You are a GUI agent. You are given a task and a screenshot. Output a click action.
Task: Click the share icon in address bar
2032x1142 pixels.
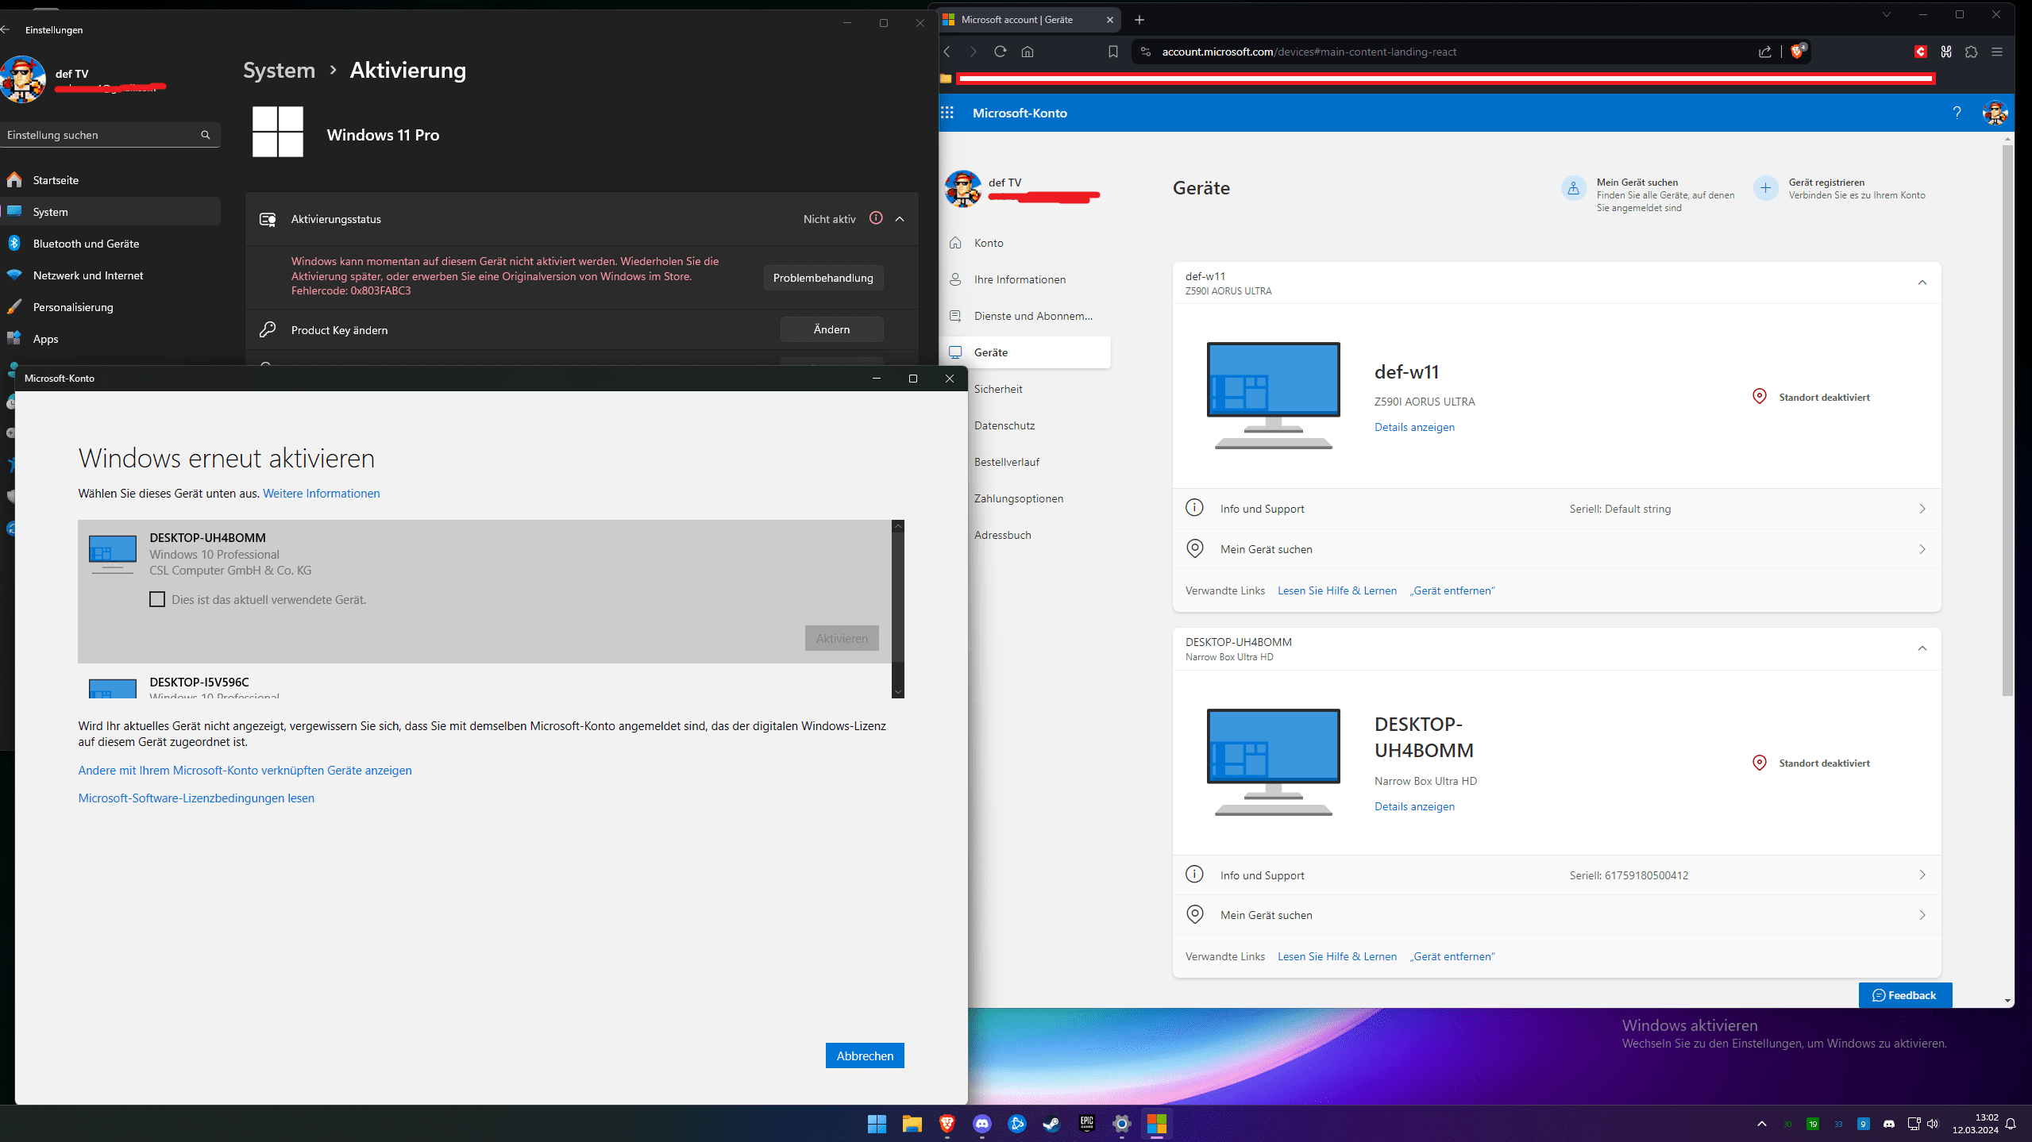(1764, 52)
